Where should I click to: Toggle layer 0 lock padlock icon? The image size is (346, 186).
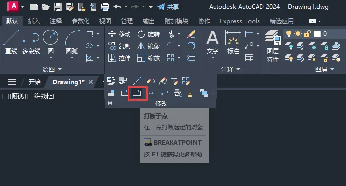[x=307, y=34]
